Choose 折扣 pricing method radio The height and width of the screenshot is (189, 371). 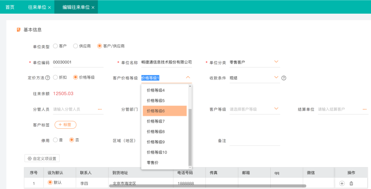point(55,77)
